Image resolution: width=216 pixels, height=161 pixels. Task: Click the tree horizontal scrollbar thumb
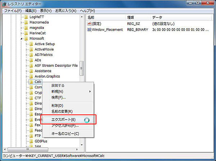(28, 149)
